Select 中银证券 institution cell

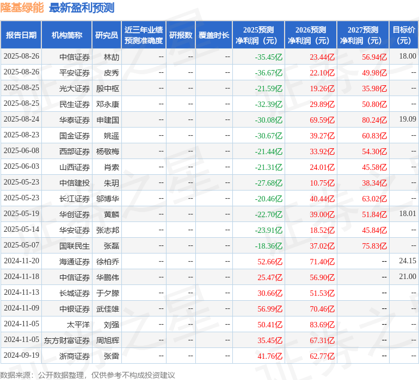tap(75, 309)
